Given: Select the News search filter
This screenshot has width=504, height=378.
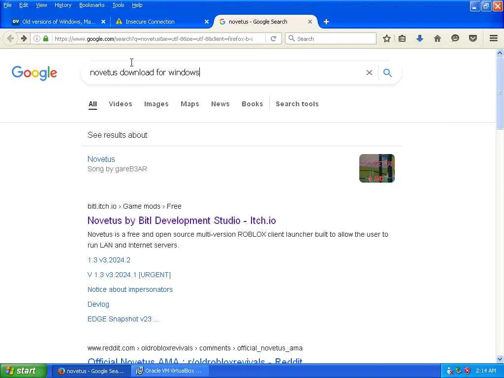Looking at the screenshot, I should [220, 104].
